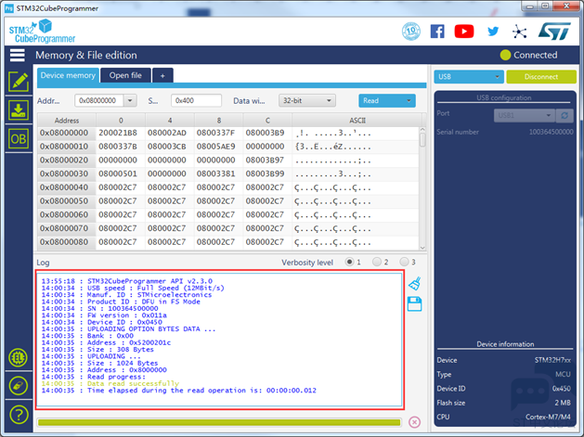Screen dimensions: 584x437
Task: Save the log with floppy disk icon
Action: click(x=414, y=303)
